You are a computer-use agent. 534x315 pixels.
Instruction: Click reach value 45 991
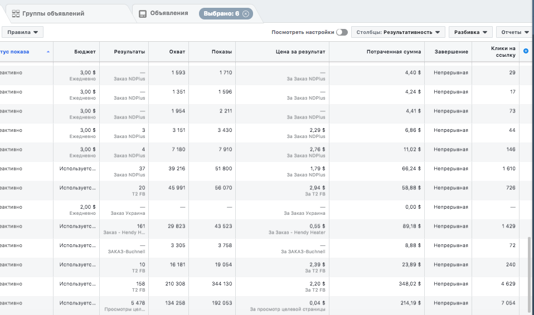pyautogui.click(x=177, y=188)
